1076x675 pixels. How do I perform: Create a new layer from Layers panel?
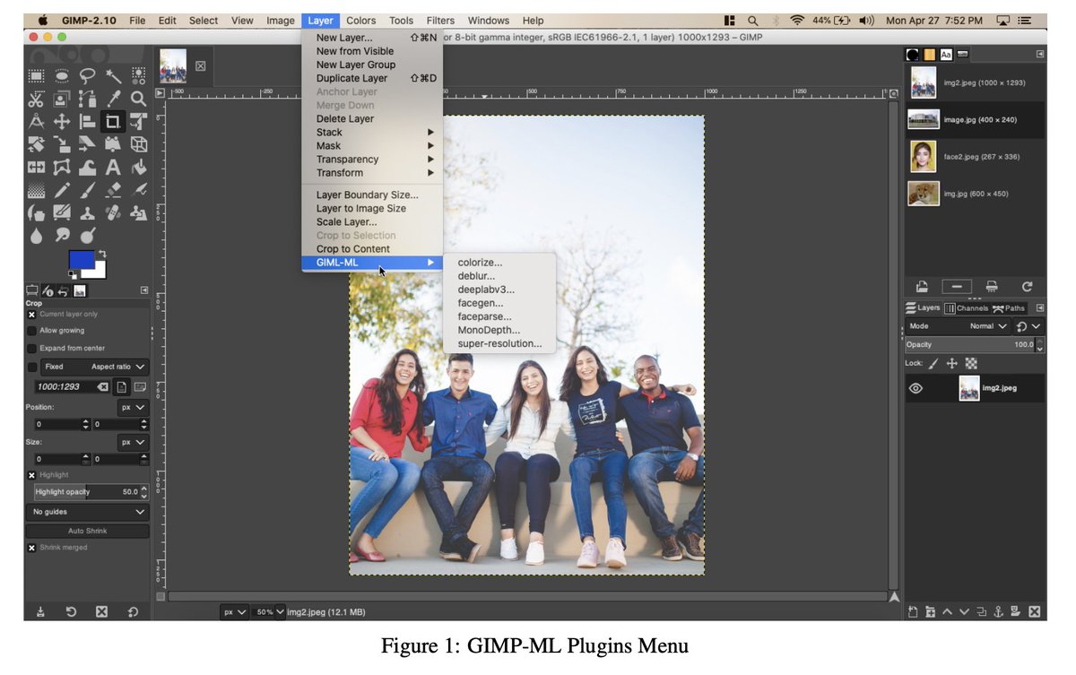[x=913, y=611]
